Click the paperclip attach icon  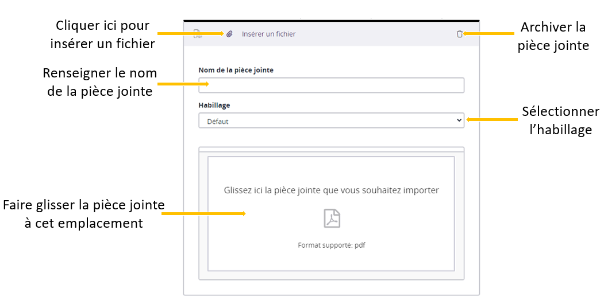click(x=229, y=34)
